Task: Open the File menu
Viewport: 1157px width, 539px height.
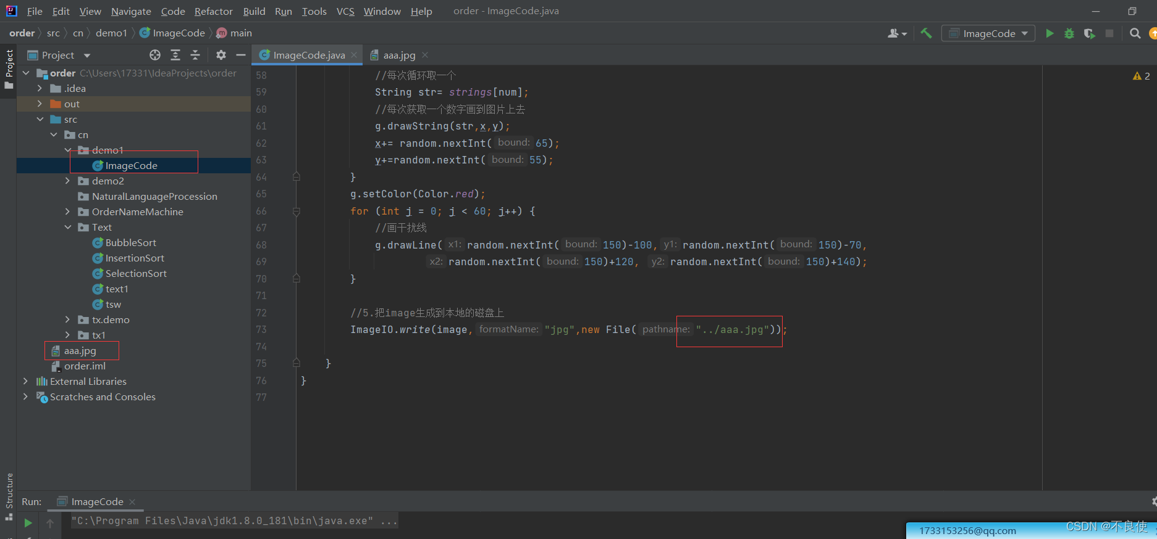Action: (x=35, y=11)
